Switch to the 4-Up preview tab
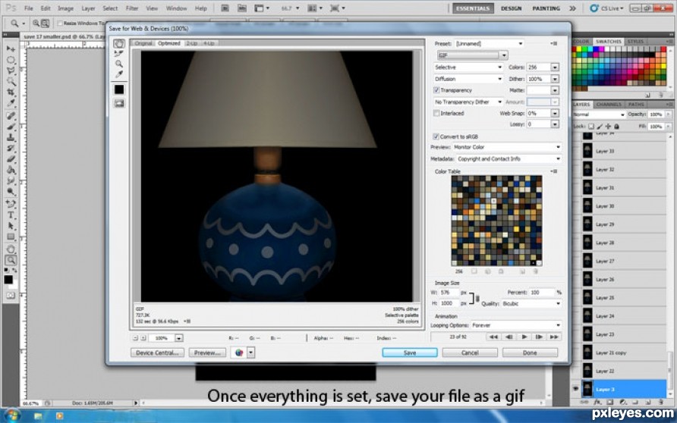677x423 pixels. point(209,43)
